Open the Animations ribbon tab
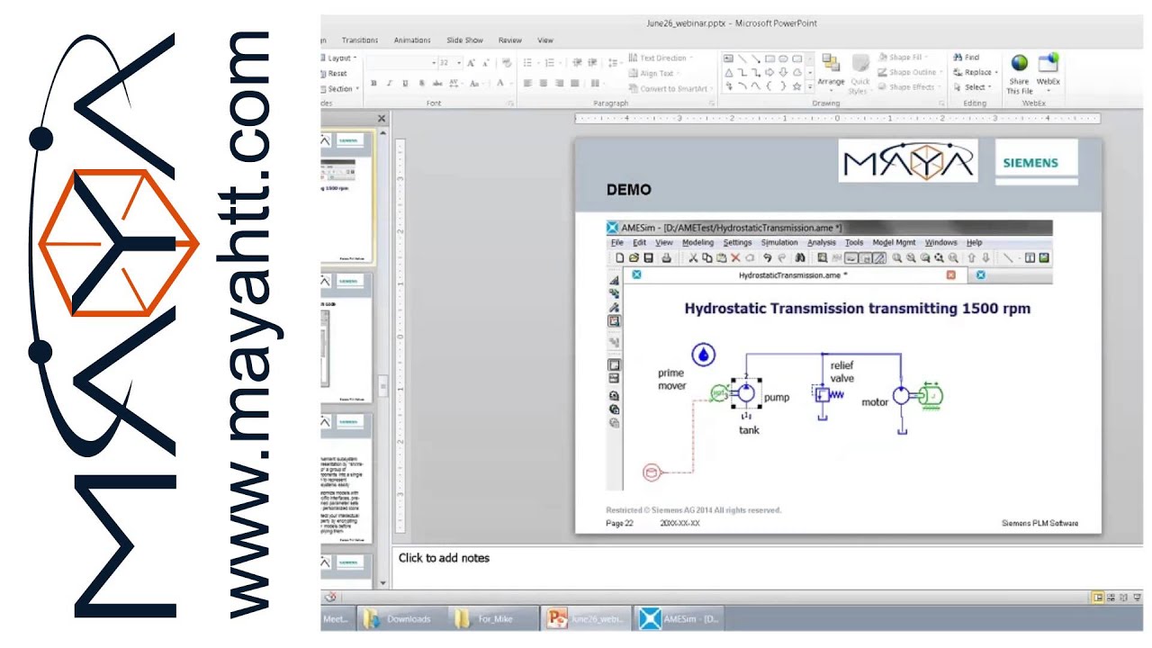 [412, 40]
